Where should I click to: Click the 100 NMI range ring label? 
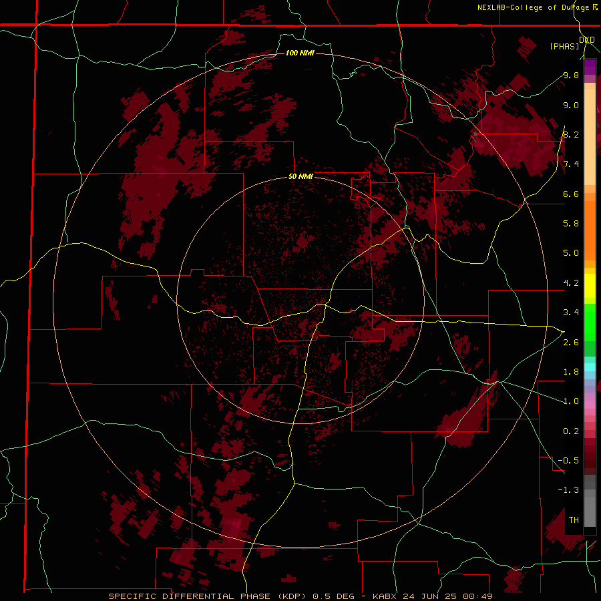pos(300,53)
